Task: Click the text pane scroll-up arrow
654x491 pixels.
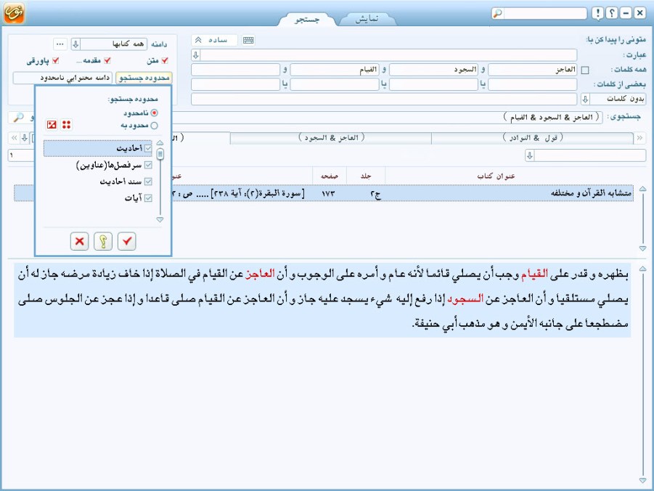Action: [642, 269]
